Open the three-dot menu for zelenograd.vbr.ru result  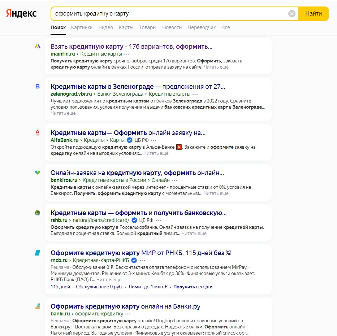[195, 94]
